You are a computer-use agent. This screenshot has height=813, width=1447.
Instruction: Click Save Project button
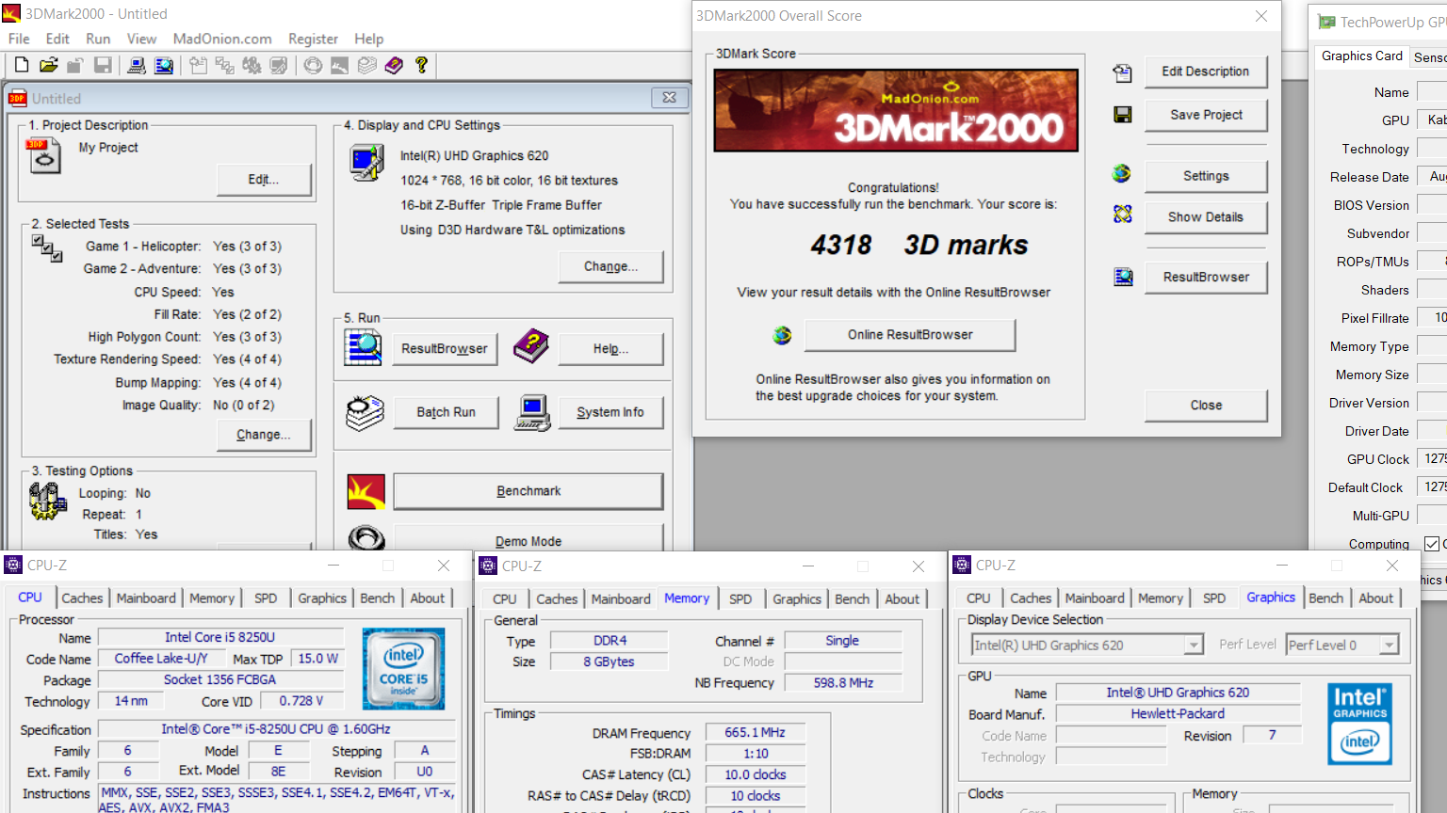pos(1206,115)
